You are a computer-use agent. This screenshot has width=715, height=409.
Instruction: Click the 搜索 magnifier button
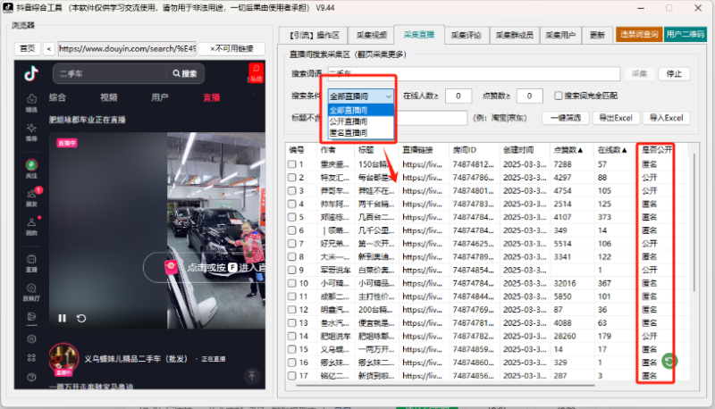click(185, 73)
